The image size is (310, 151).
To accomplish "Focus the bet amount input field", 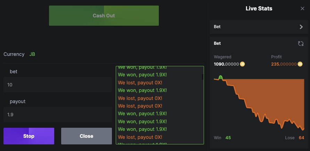I will [x=57, y=85].
